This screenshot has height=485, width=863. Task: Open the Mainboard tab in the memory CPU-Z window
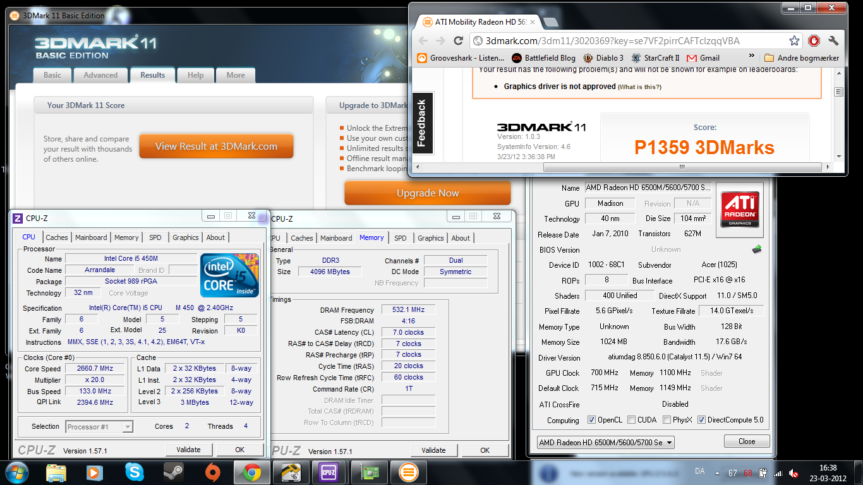tap(336, 238)
